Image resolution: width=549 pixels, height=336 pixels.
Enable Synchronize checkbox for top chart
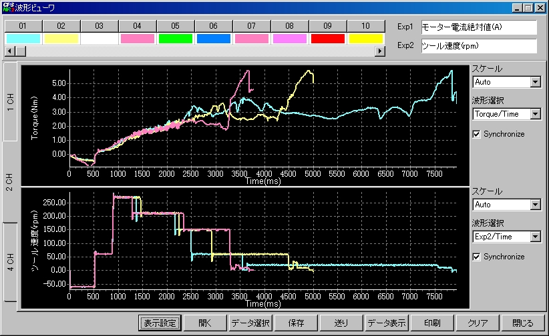tap(476, 134)
